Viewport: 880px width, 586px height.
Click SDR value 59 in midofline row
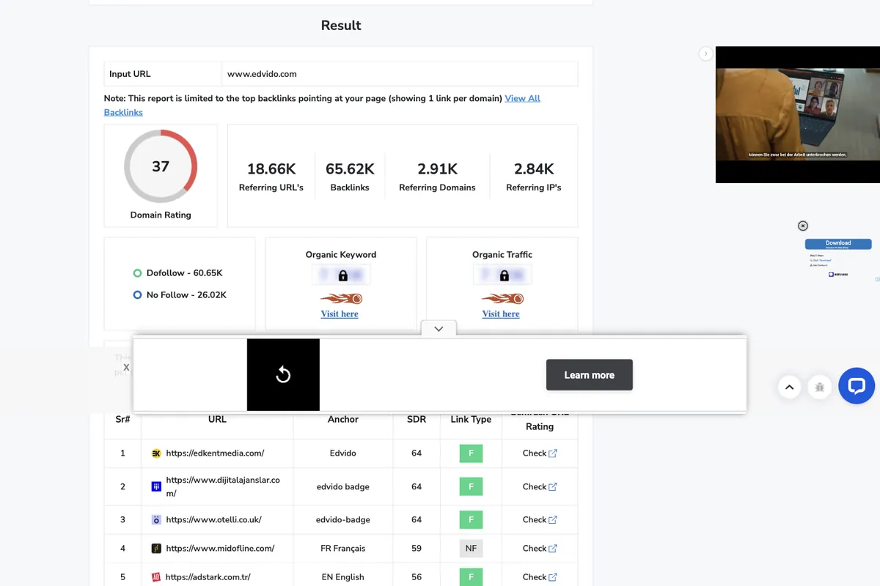pos(417,548)
